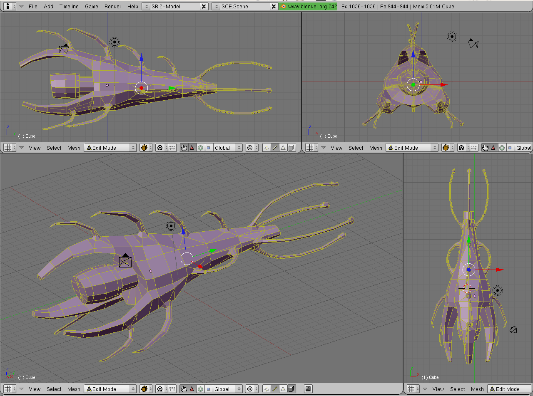
Task: Toggle occlude background geometry cube in bottom viewport
Action: [291, 389]
